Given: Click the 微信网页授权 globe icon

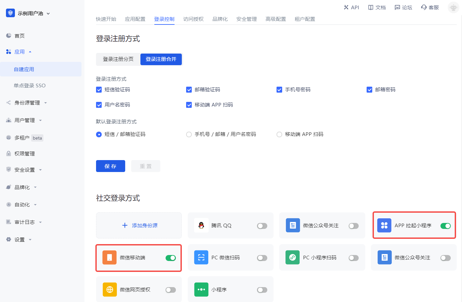Looking at the screenshot, I should coord(110,289).
